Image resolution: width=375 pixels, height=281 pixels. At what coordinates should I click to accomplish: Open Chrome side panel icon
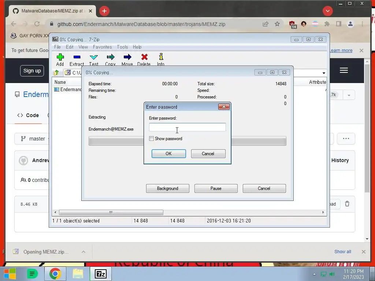(x=339, y=24)
